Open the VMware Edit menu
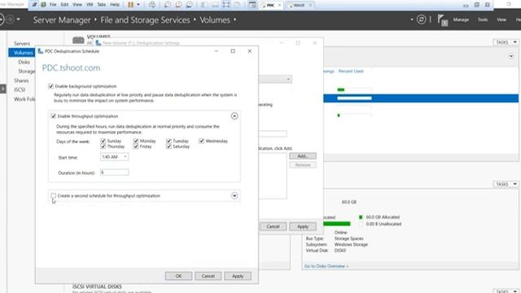The image size is (521, 293). coord(64,5)
